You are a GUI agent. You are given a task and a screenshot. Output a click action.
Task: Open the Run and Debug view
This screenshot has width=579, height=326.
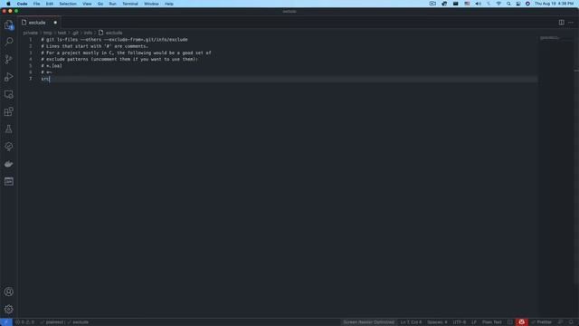(8, 77)
